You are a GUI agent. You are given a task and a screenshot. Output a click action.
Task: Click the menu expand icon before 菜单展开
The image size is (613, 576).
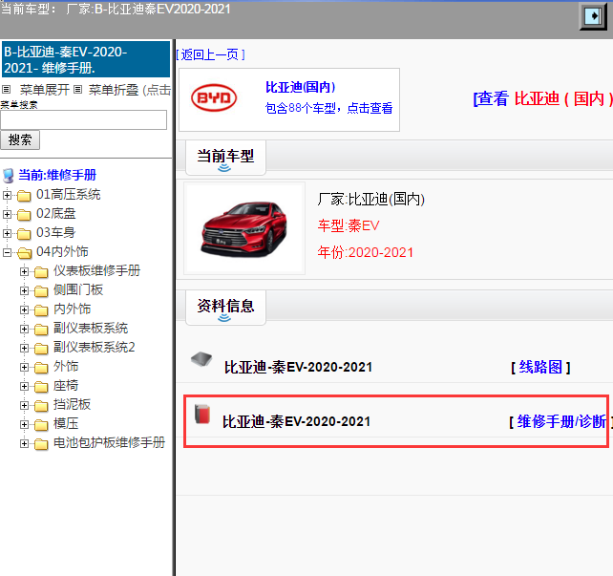coord(6,90)
